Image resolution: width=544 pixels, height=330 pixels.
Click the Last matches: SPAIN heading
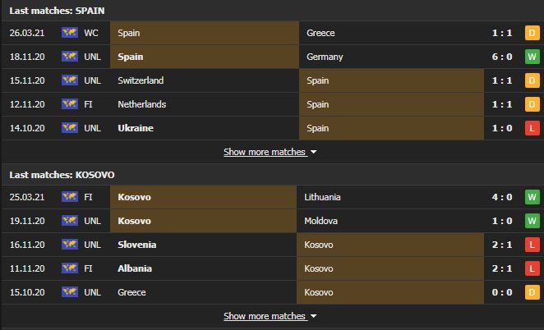click(x=57, y=11)
